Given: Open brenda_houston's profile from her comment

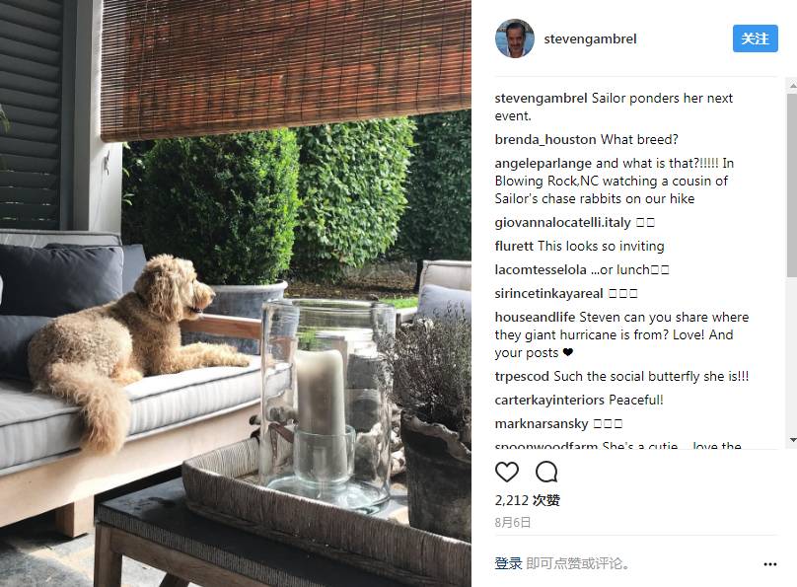Looking at the screenshot, I should click(545, 139).
